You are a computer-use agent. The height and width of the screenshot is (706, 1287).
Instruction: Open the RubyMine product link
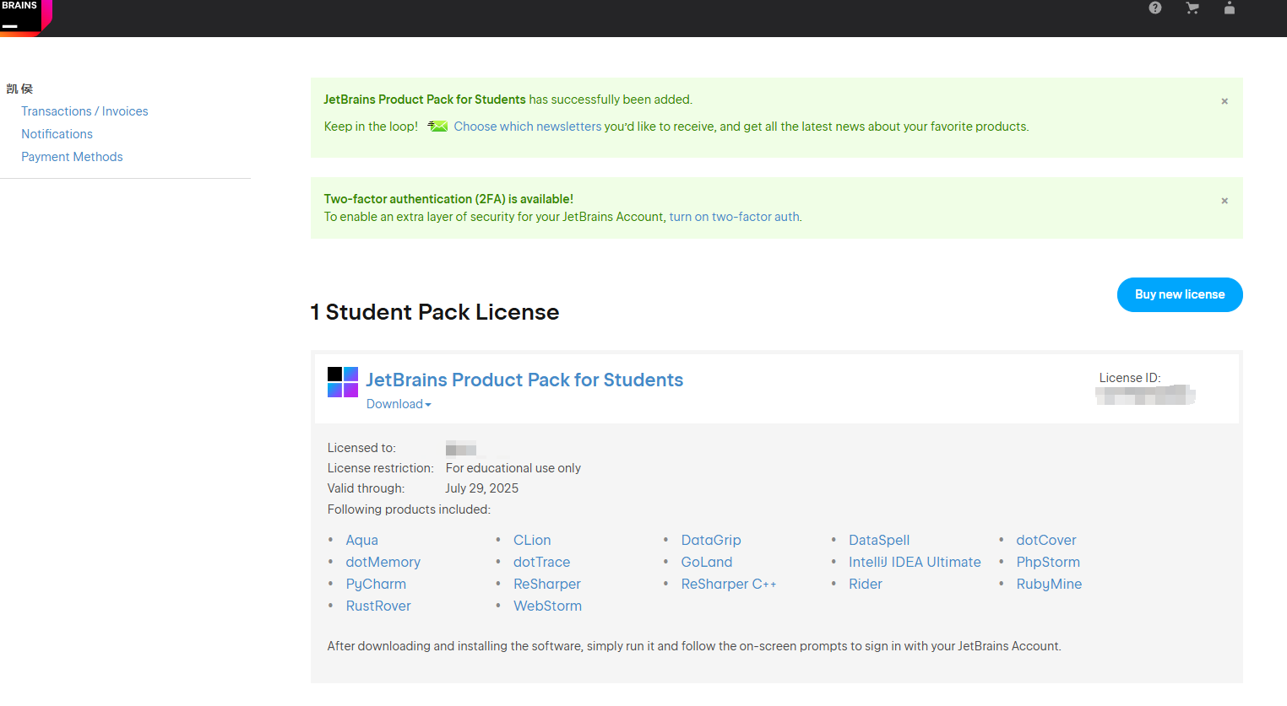coord(1049,584)
